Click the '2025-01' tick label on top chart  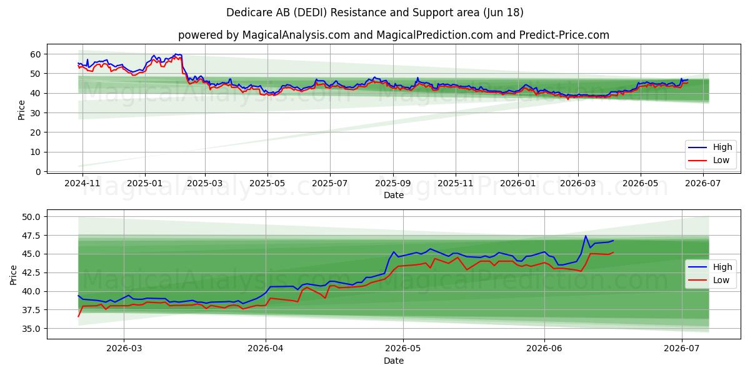tap(145, 184)
